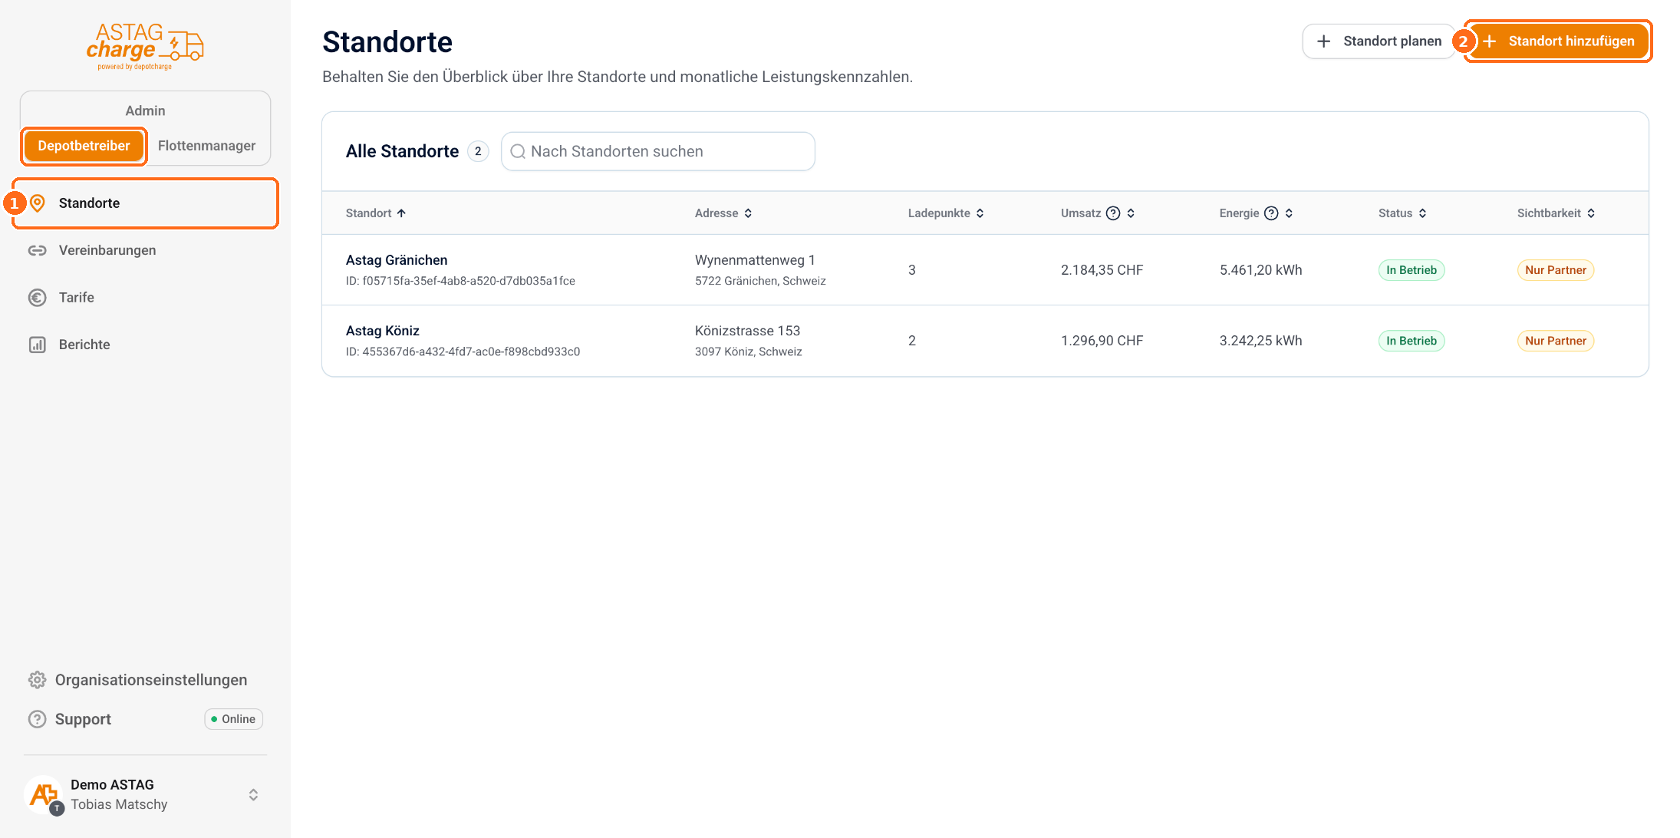The height and width of the screenshot is (838, 1680).
Task: Open Berichte in the sidebar
Action: click(146, 345)
